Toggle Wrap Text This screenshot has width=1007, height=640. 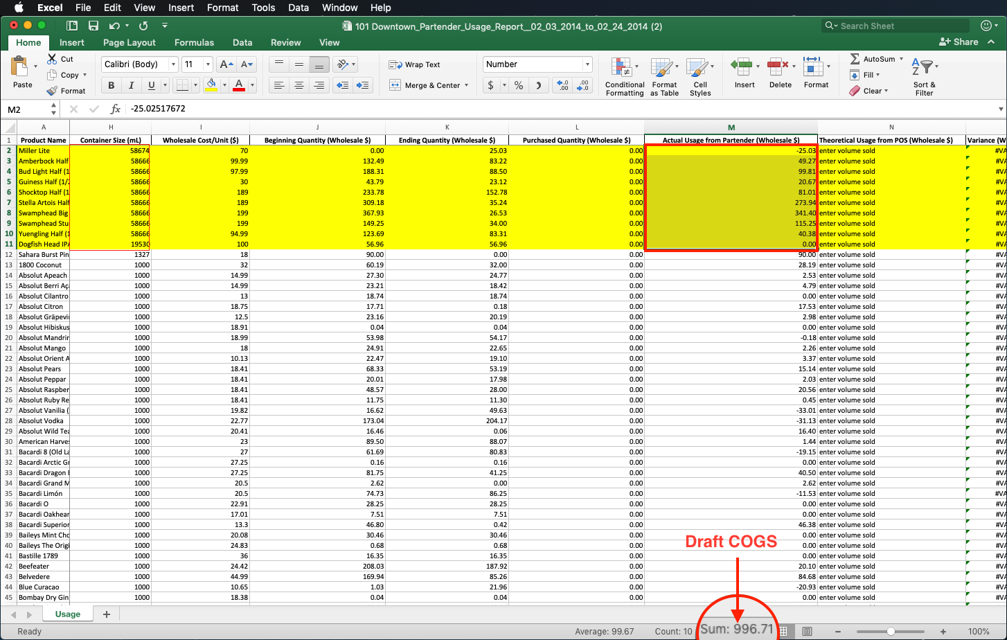tap(415, 64)
